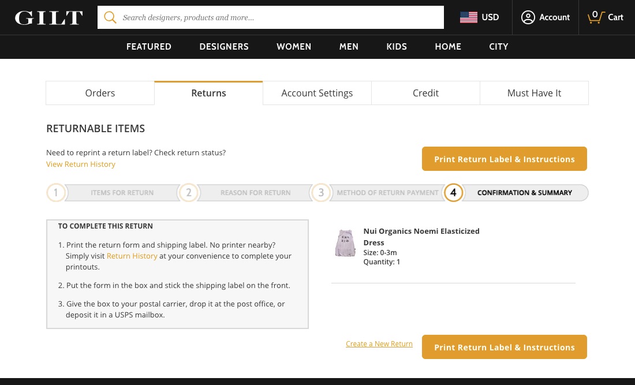Click the step 1 circle icon

56,193
